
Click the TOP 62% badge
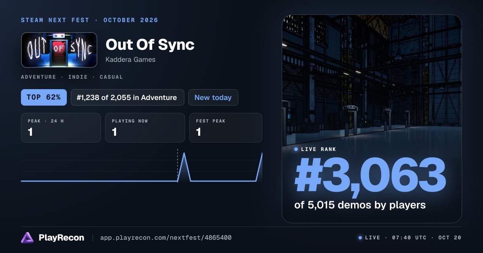point(44,97)
